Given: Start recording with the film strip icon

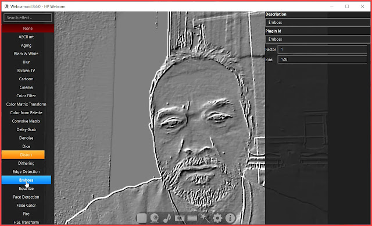Looking at the screenshot, I should pos(192,218).
